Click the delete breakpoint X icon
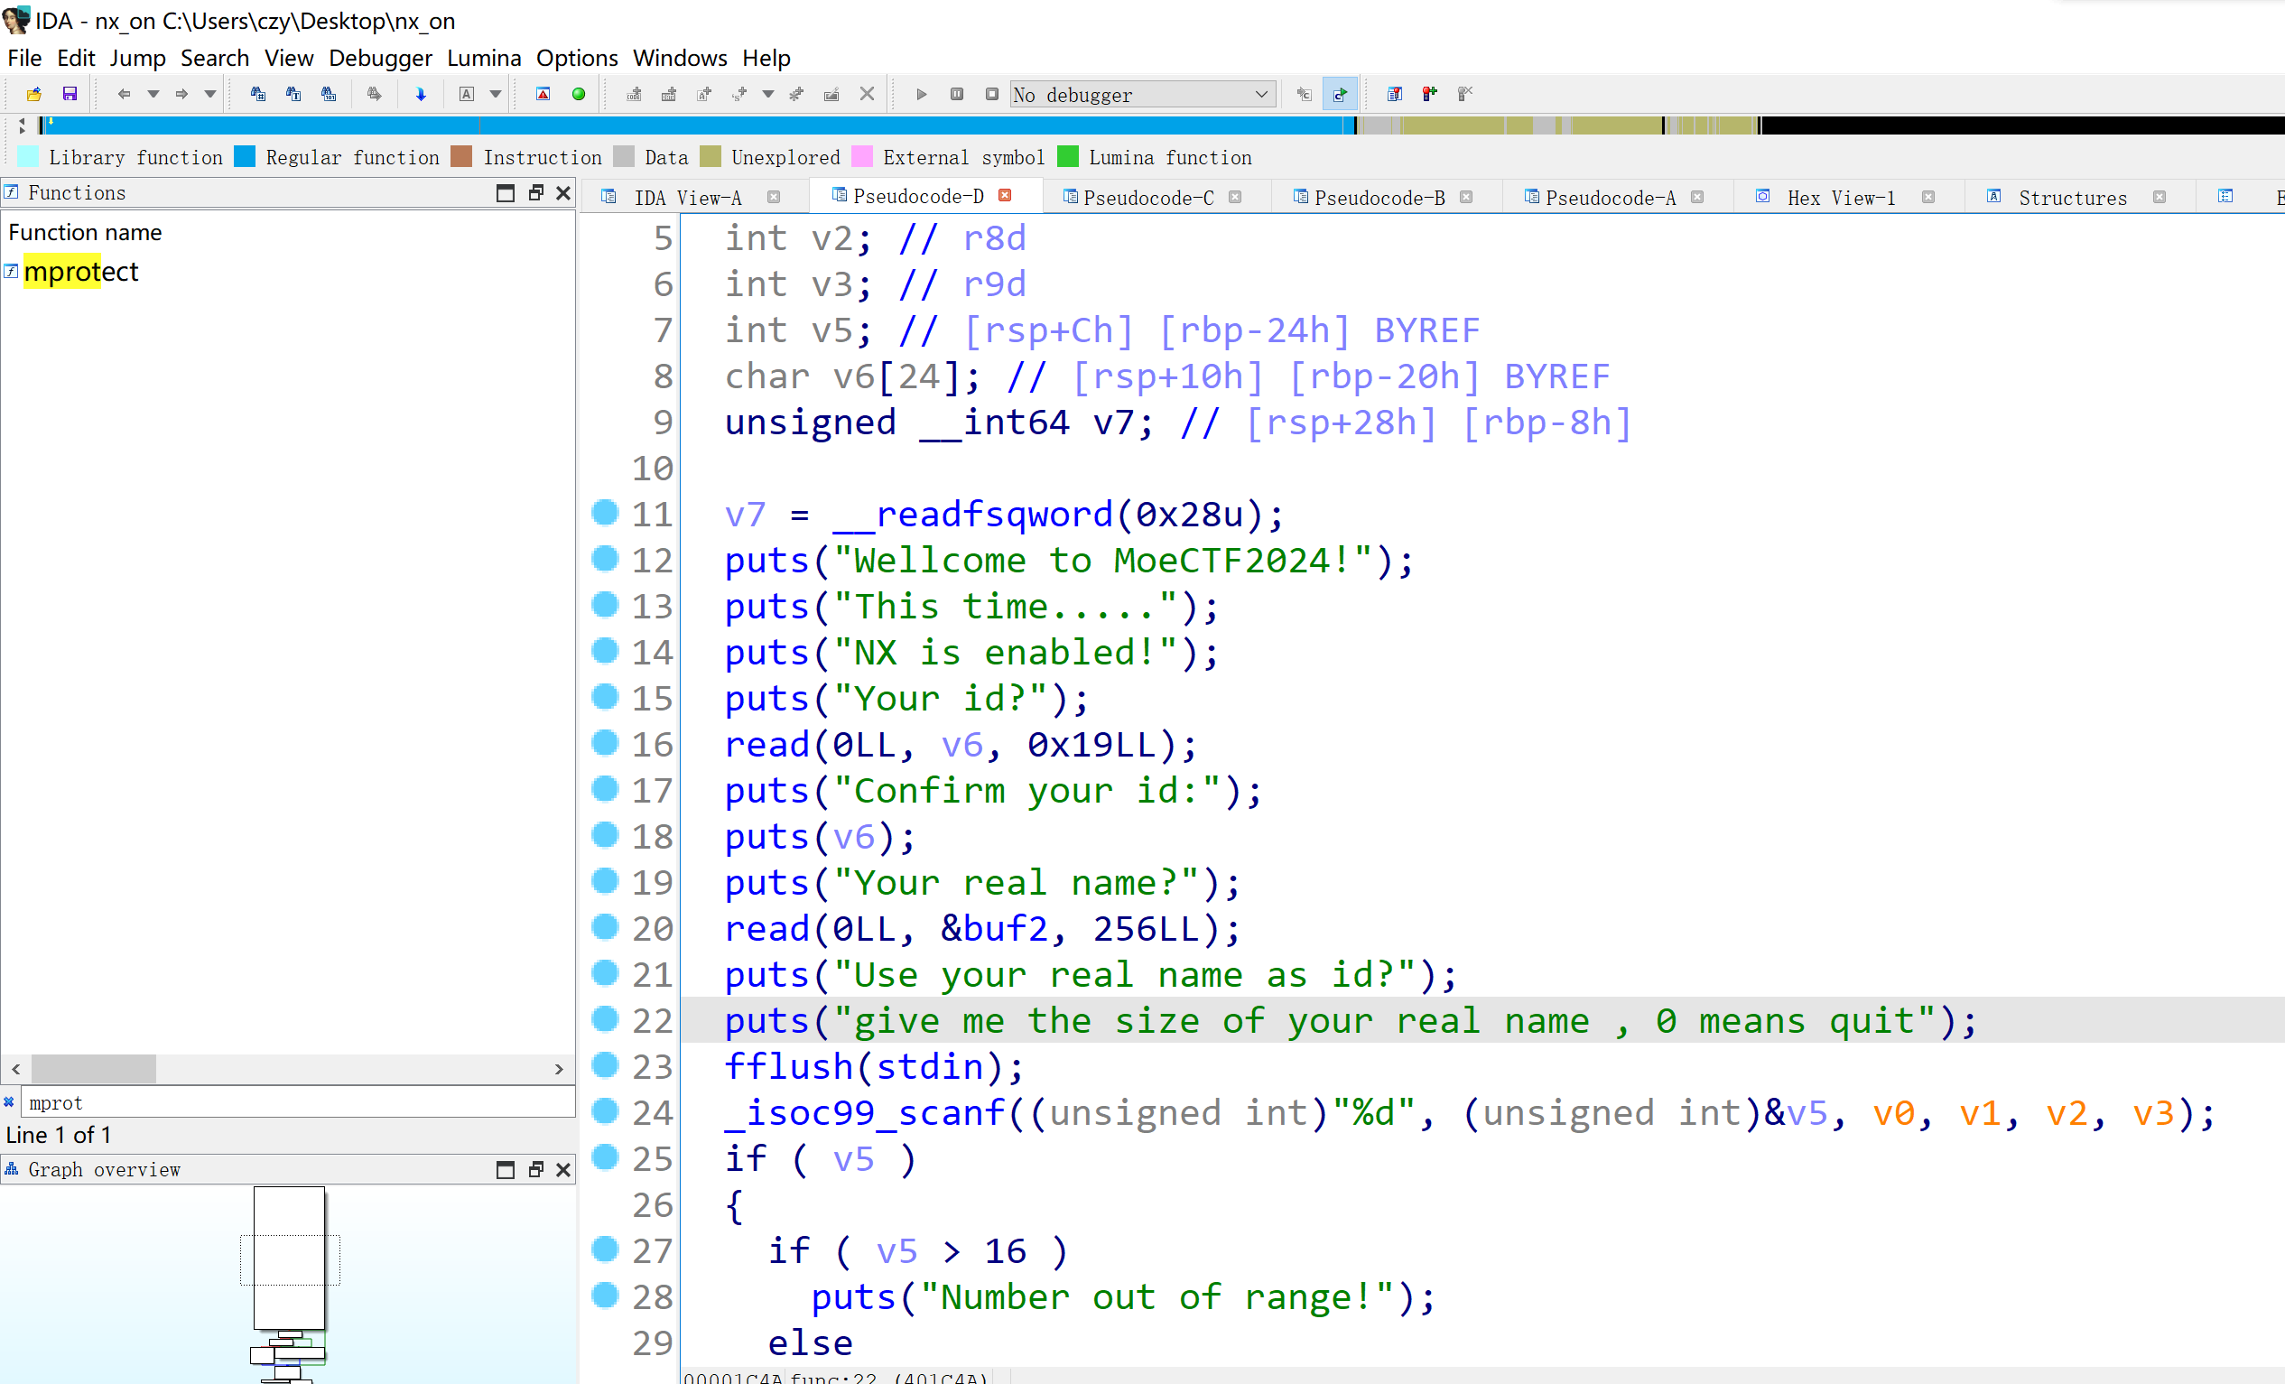Screen dimensions: 2285x1384 1464,94
